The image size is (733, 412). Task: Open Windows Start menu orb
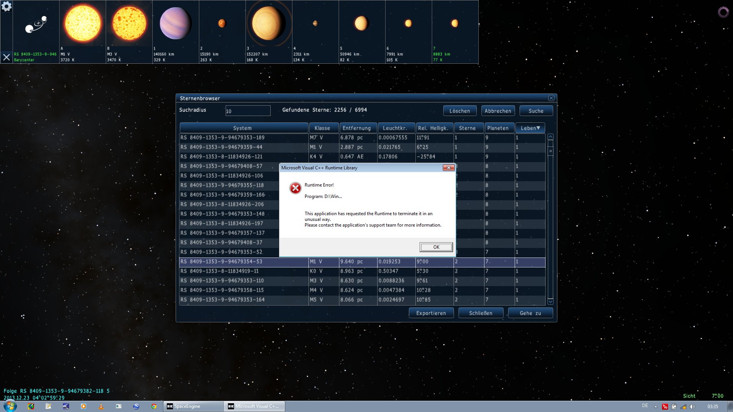(x=10, y=406)
